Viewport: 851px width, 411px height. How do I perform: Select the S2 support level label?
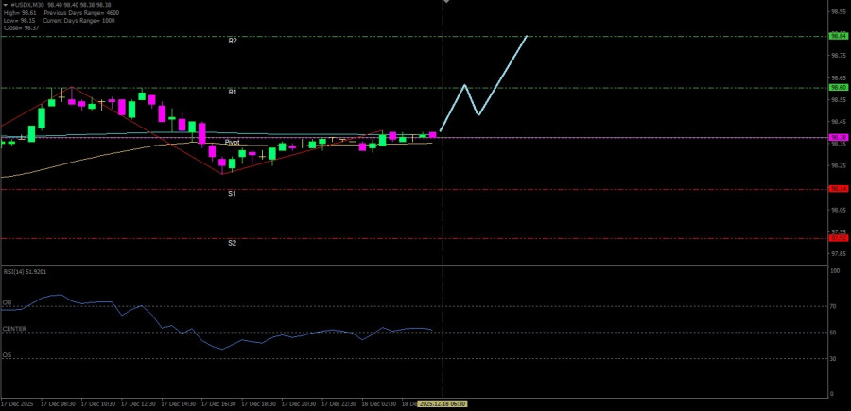[232, 243]
